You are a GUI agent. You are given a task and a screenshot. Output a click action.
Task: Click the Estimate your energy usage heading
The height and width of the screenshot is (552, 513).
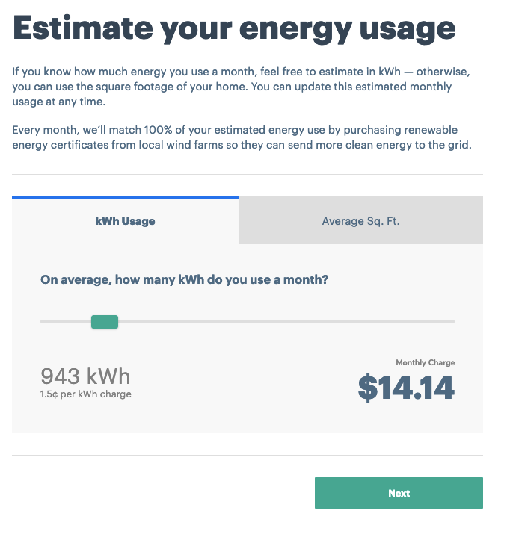coord(234,30)
